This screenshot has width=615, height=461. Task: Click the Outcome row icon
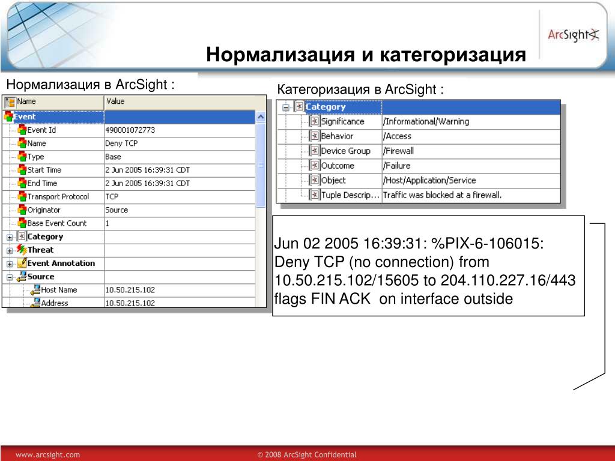coord(315,166)
